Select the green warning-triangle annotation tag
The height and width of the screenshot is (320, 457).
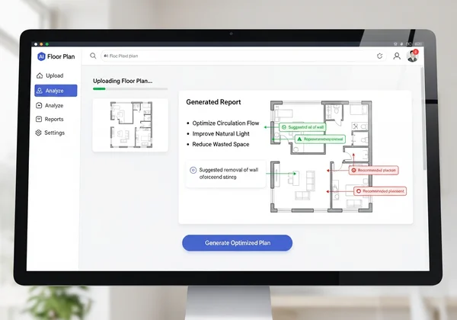pyautogui.click(x=320, y=139)
